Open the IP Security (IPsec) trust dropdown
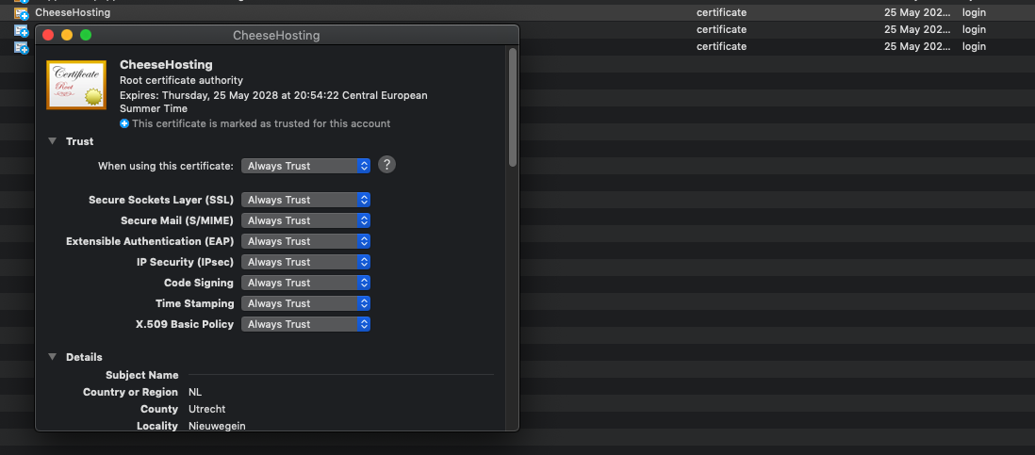Viewport: 1035px width, 455px height. (x=305, y=262)
